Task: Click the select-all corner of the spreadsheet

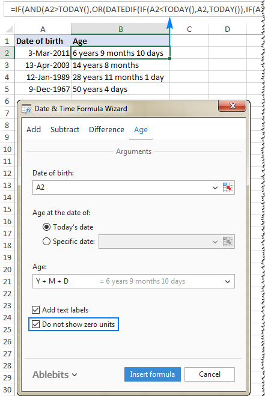Action: point(8,29)
